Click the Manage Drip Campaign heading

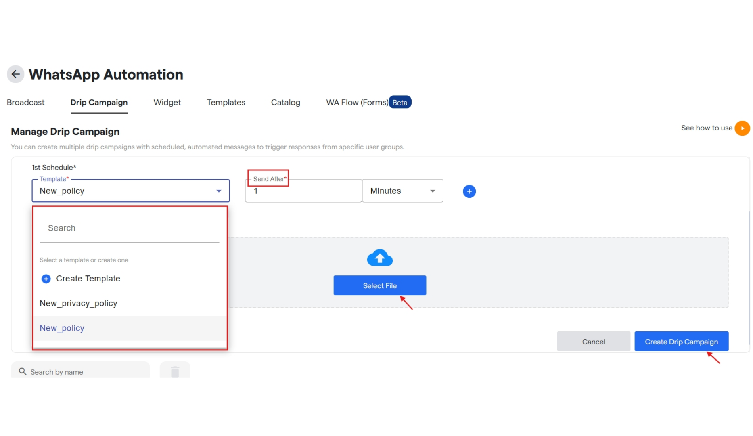point(65,132)
